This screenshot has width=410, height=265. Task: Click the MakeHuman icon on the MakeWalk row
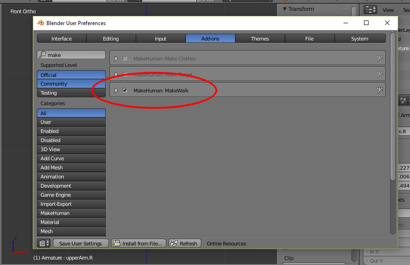click(379, 90)
